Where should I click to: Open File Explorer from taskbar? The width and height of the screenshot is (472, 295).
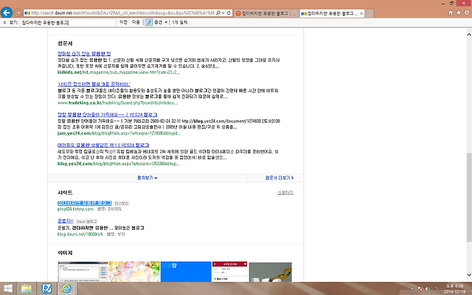(x=26, y=288)
